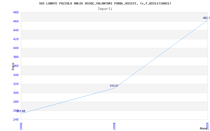Click the 2009 x-axis year label

coord(207,126)
